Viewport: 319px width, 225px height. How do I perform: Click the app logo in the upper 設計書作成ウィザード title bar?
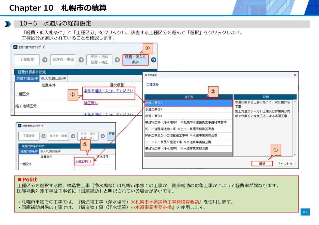[x=15, y=47]
